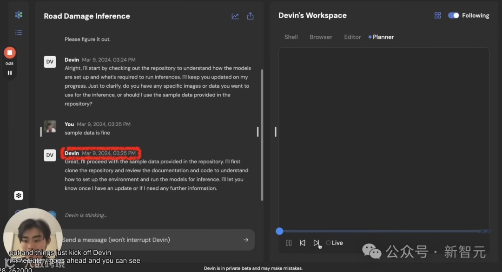This screenshot has height=272, width=502.
Task: Pause the workspace playback
Action: click(x=289, y=243)
